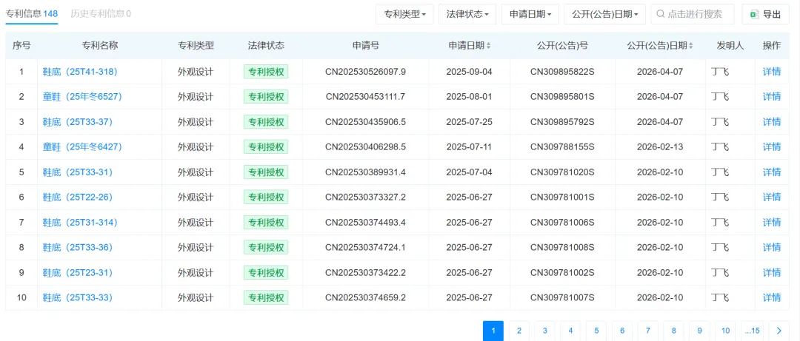Open the 公开(公告)日期 filter dropdown
The width and height of the screenshot is (800, 341).
click(x=604, y=14)
